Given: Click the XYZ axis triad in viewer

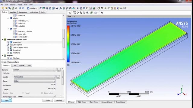Looking at the screenshot, I should click(x=182, y=91).
